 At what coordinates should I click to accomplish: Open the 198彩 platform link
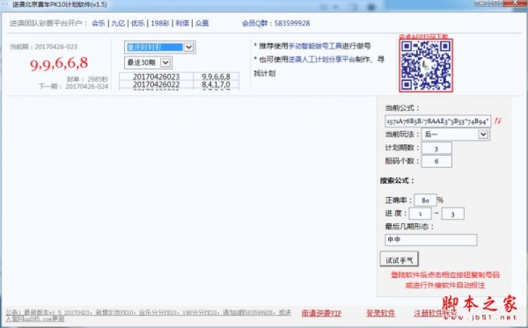point(159,23)
